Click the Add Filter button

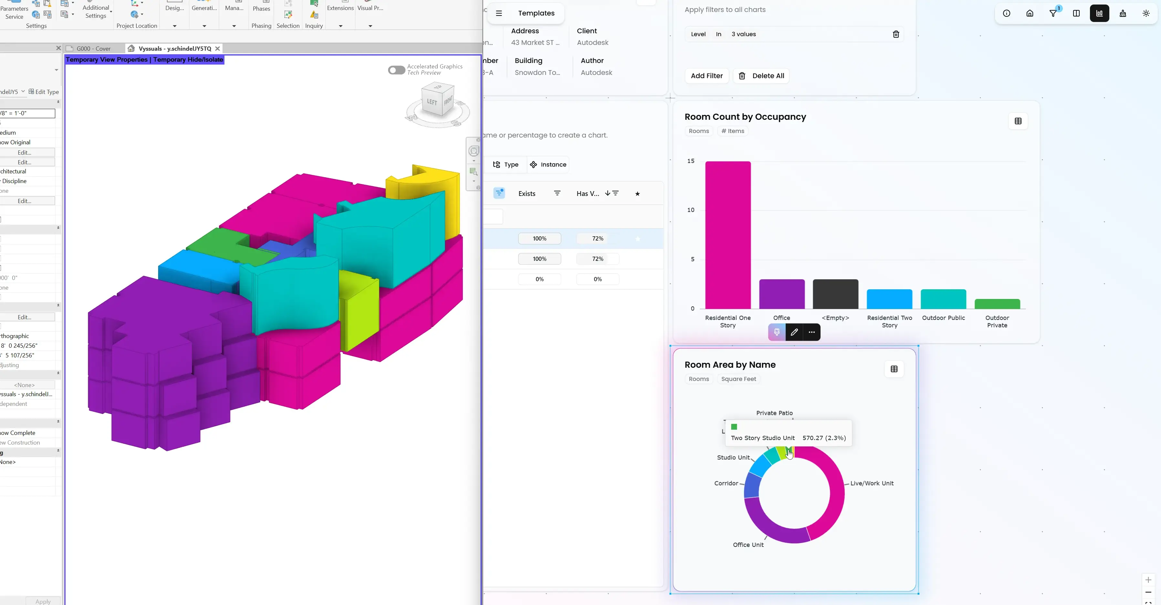tap(706, 76)
